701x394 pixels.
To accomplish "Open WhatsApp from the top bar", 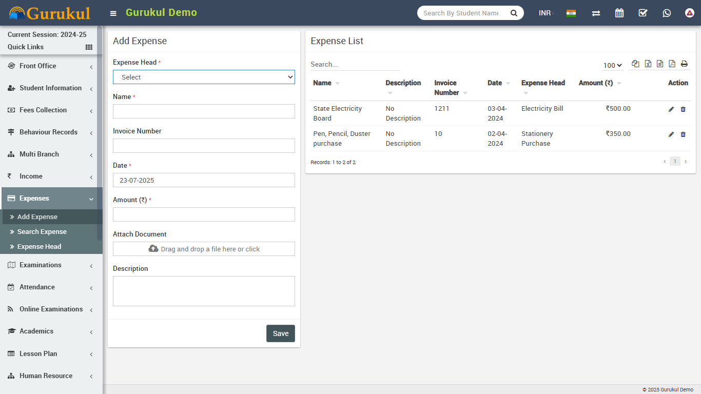I will 667,13.
